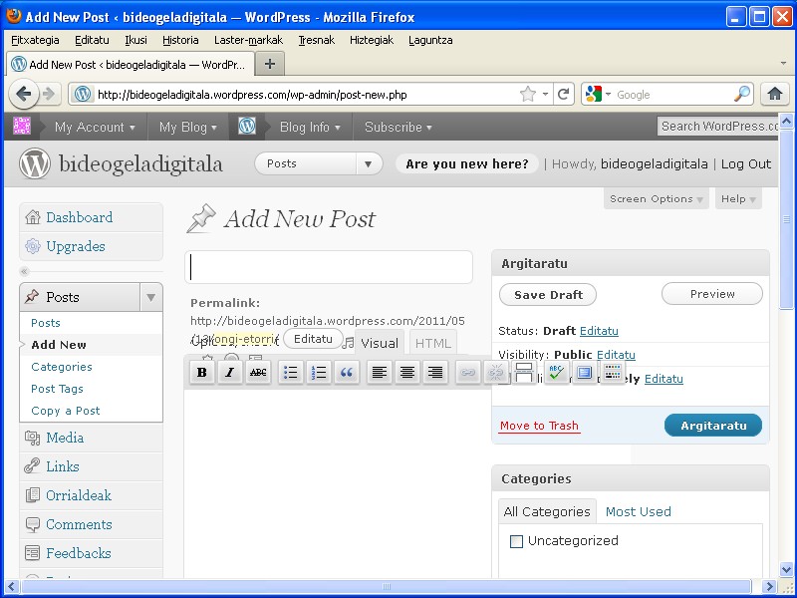Open the Historia menu
Image resolution: width=797 pixels, height=598 pixels.
point(180,40)
